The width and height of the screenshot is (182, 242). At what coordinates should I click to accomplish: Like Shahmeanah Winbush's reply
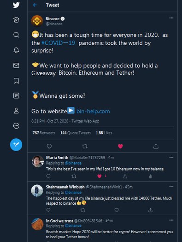point(117,210)
